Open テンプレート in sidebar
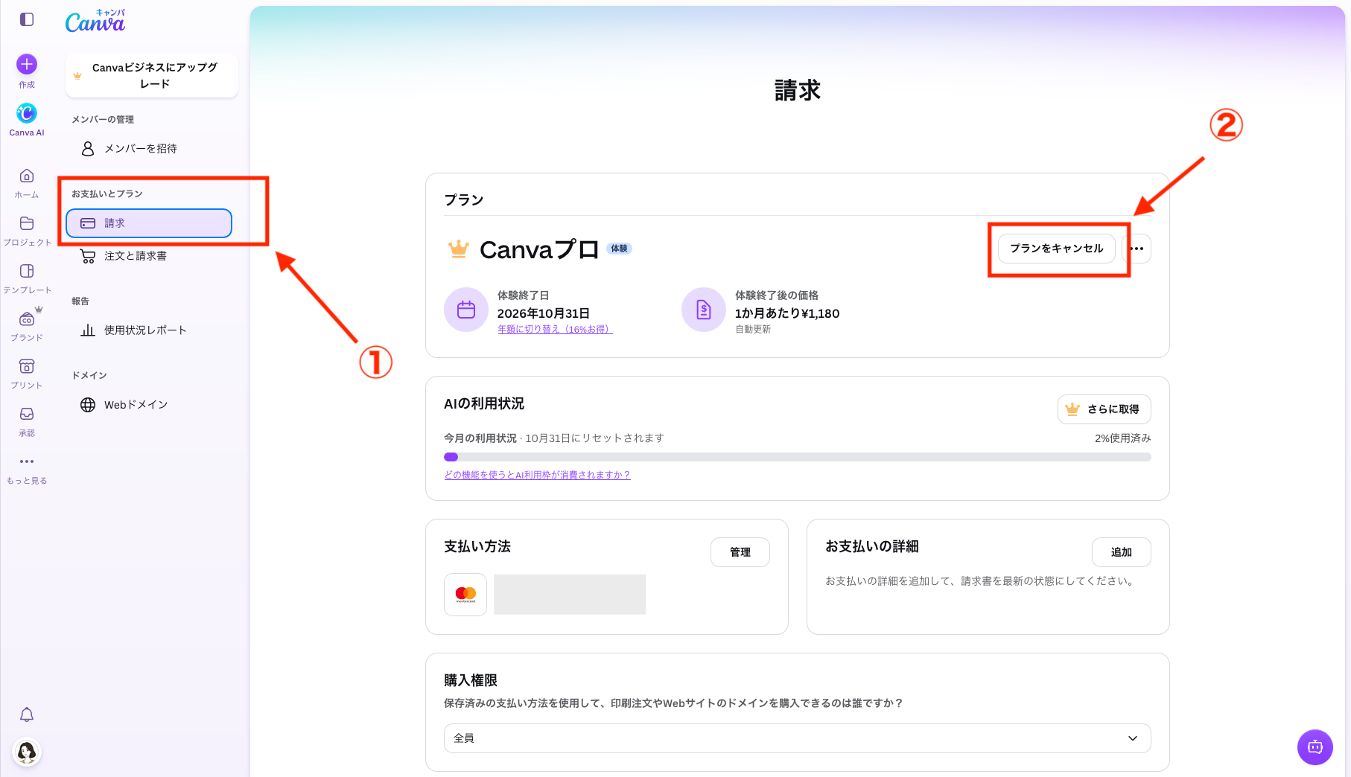1351x777 pixels. (27, 279)
